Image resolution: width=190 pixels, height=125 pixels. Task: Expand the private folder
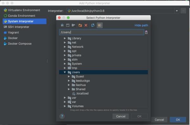click(x=65, y=55)
